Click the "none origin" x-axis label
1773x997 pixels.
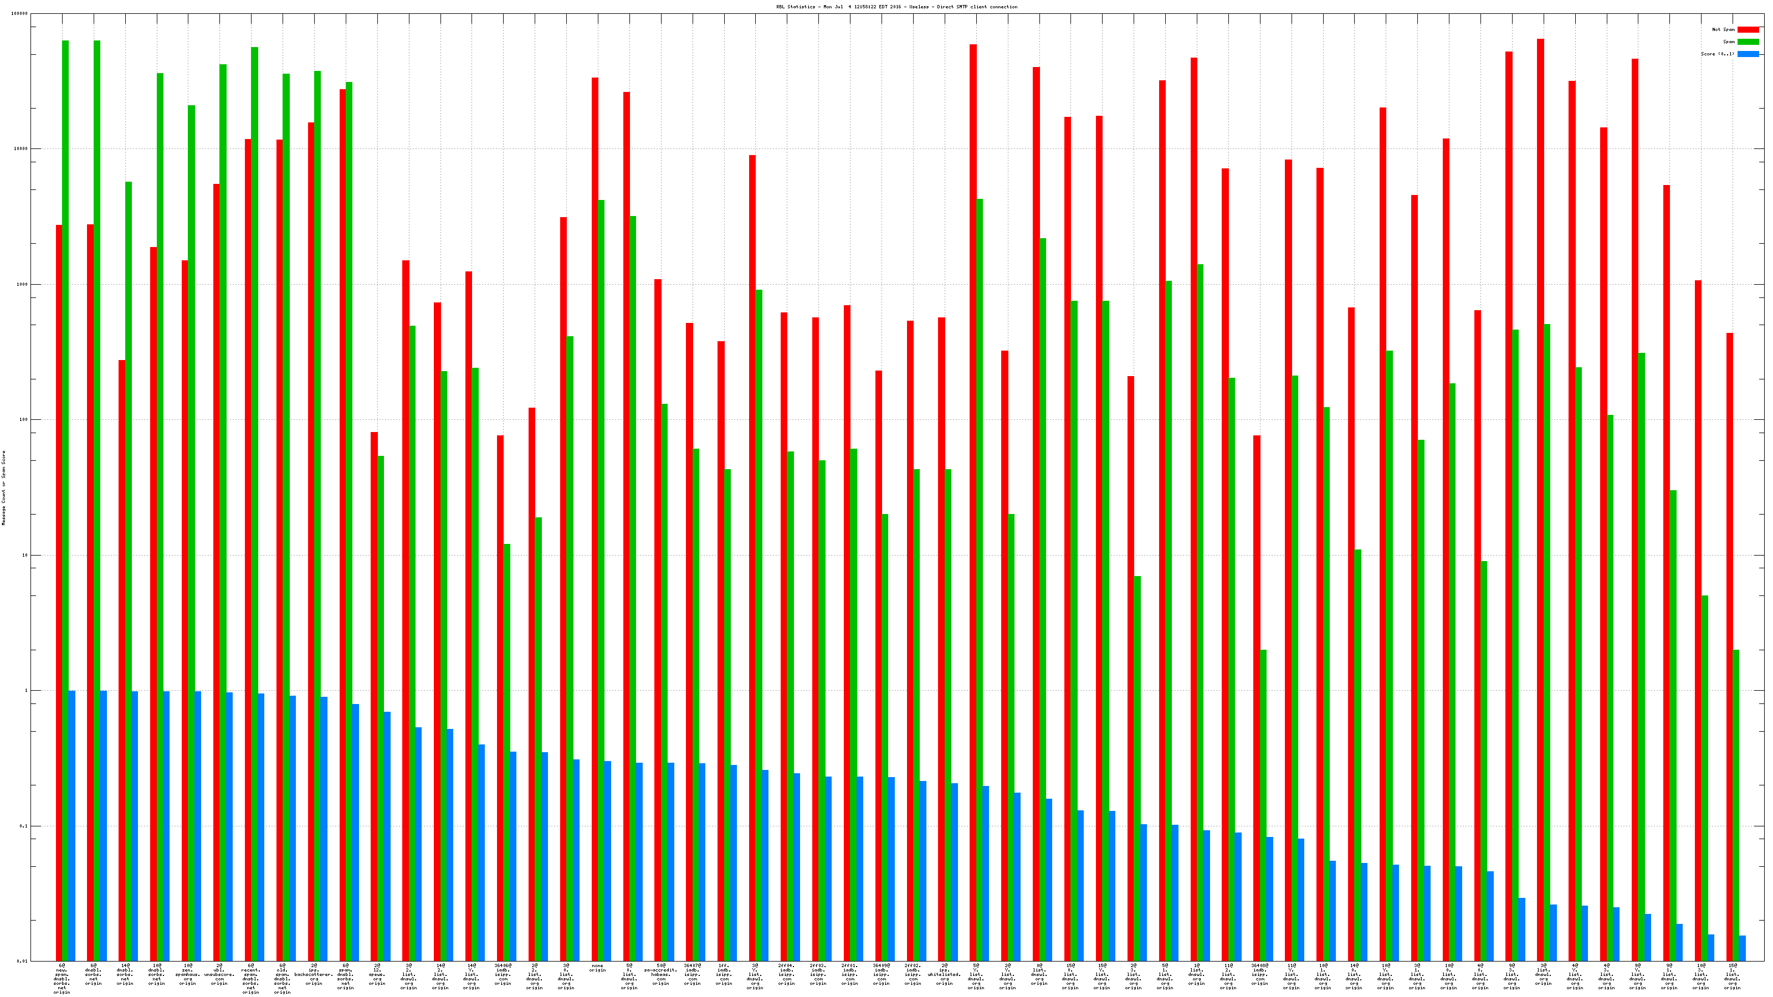pyautogui.click(x=597, y=968)
